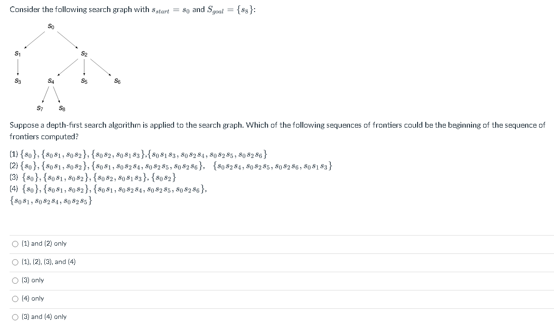Click node s2 in the search graph
The width and height of the screenshot is (554, 330).
(x=84, y=54)
